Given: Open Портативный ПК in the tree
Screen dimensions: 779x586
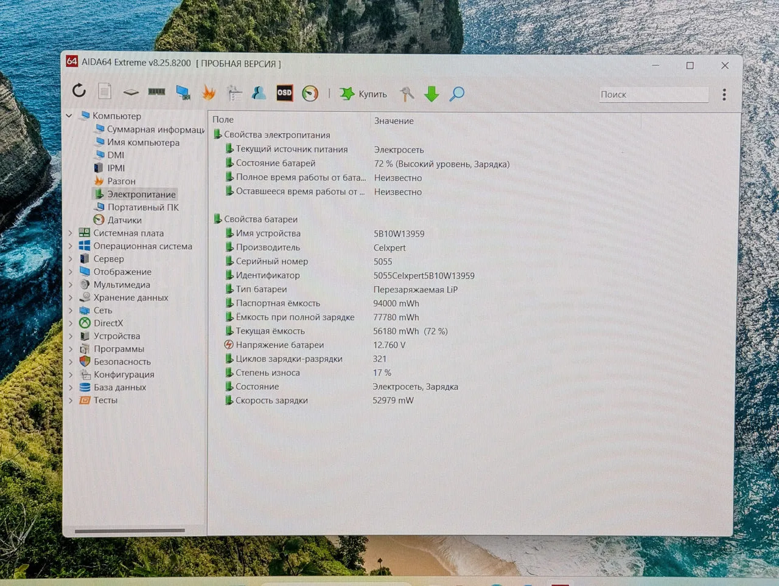Looking at the screenshot, I should point(136,207).
